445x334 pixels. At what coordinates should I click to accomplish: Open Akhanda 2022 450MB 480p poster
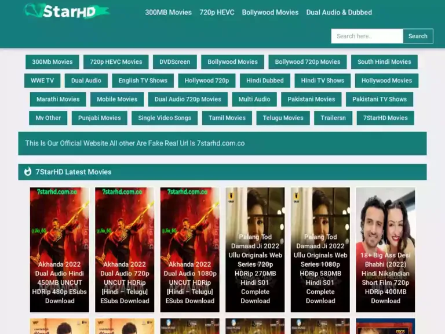[59, 250]
